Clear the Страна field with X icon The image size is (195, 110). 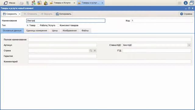click(x=95, y=50)
